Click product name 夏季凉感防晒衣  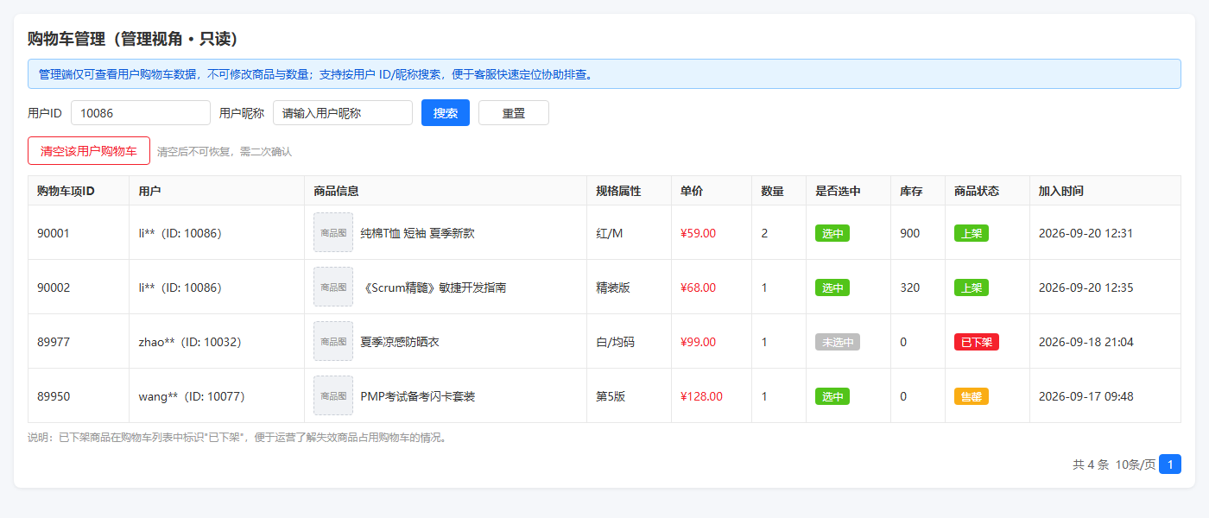pos(400,342)
